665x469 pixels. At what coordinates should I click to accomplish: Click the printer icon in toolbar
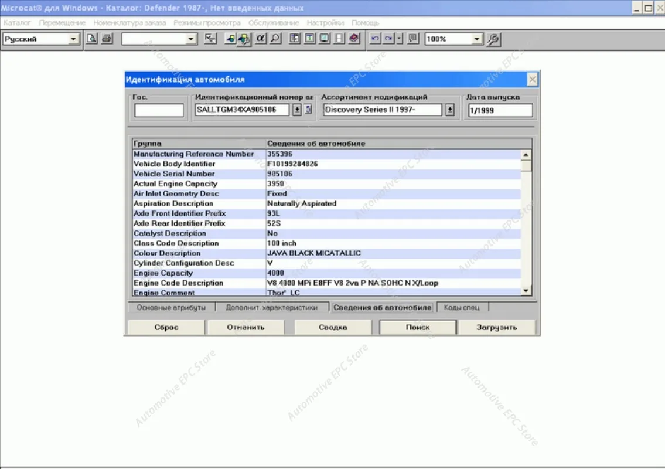tap(107, 39)
